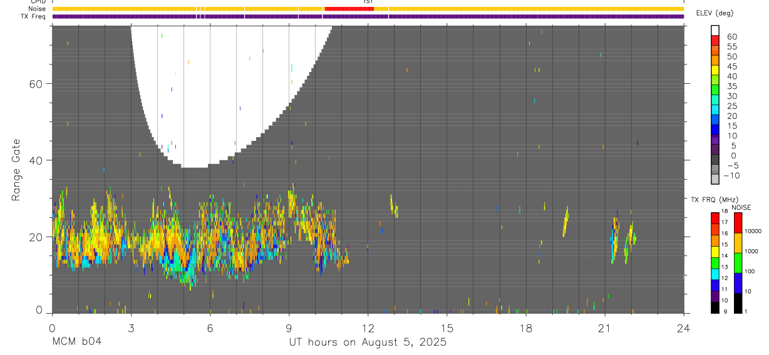The height and width of the screenshot is (355, 769).
Task: Click the 'TX Freq' row label at top left
Action: click(x=34, y=16)
